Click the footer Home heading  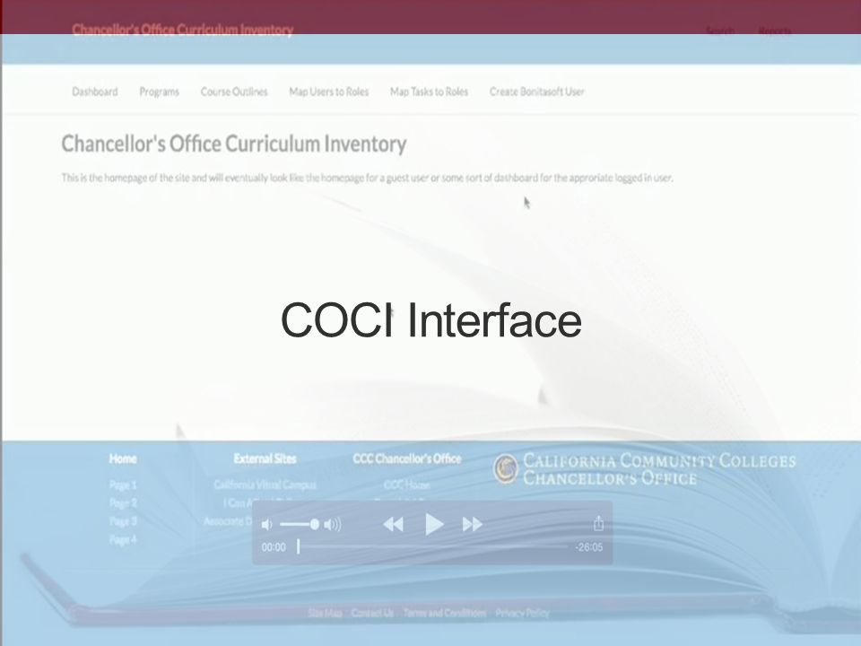(x=123, y=458)
